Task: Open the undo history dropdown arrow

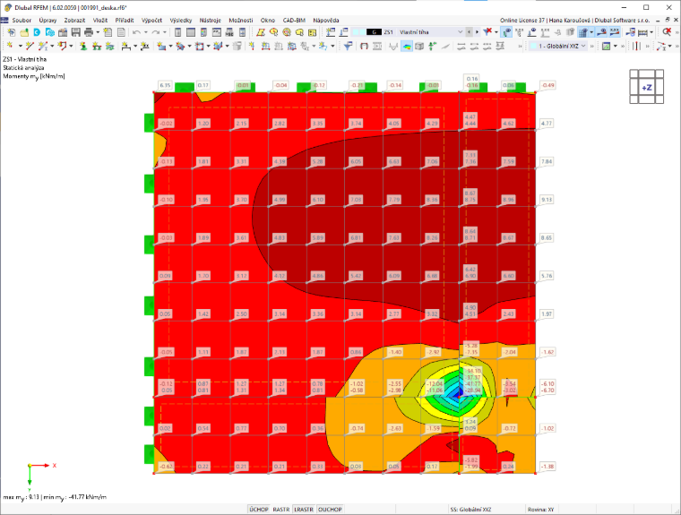Action: (x=145, y=32)
